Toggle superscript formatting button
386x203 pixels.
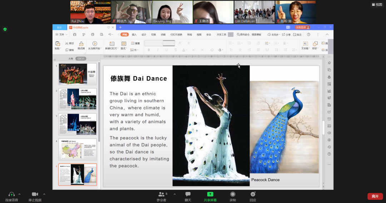193,50
